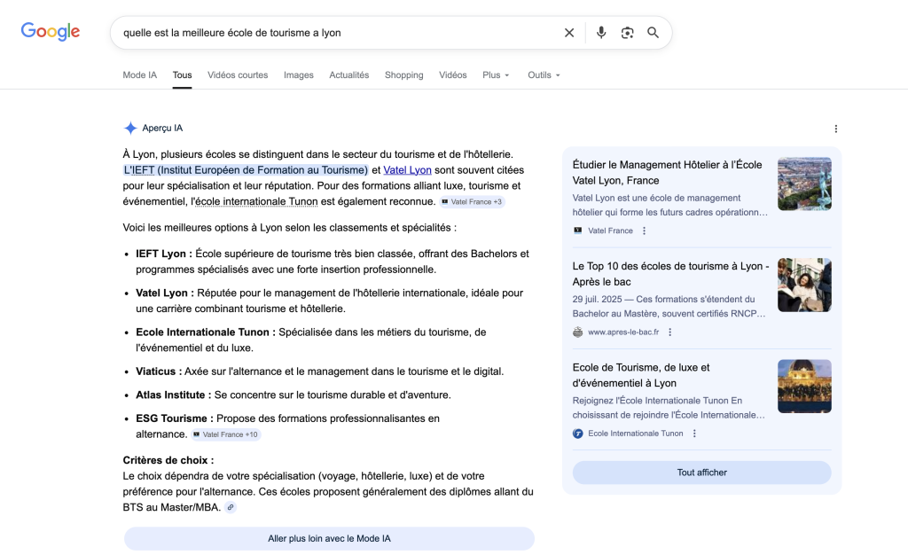The height and width of the screenshot is (555, 908).
Task: Click the magnifying glass search button
Action: [653, 33]
